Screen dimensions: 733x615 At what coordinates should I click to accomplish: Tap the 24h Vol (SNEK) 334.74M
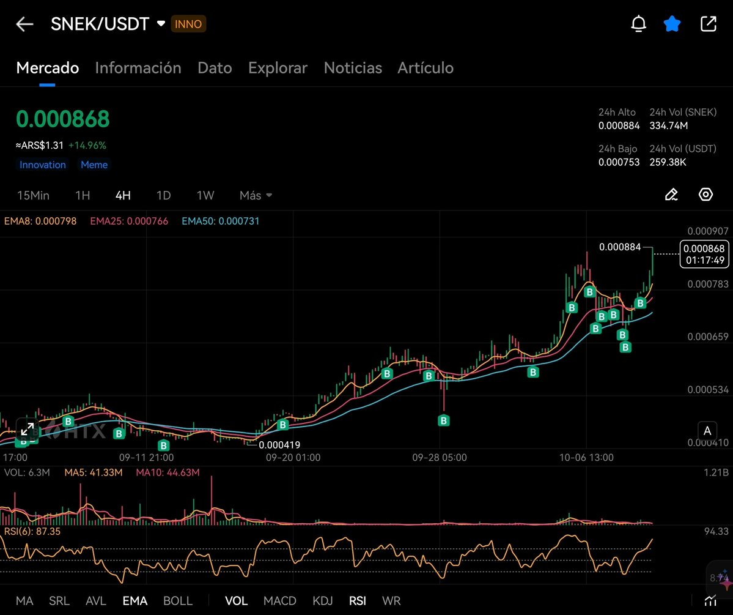click(668, 125)
